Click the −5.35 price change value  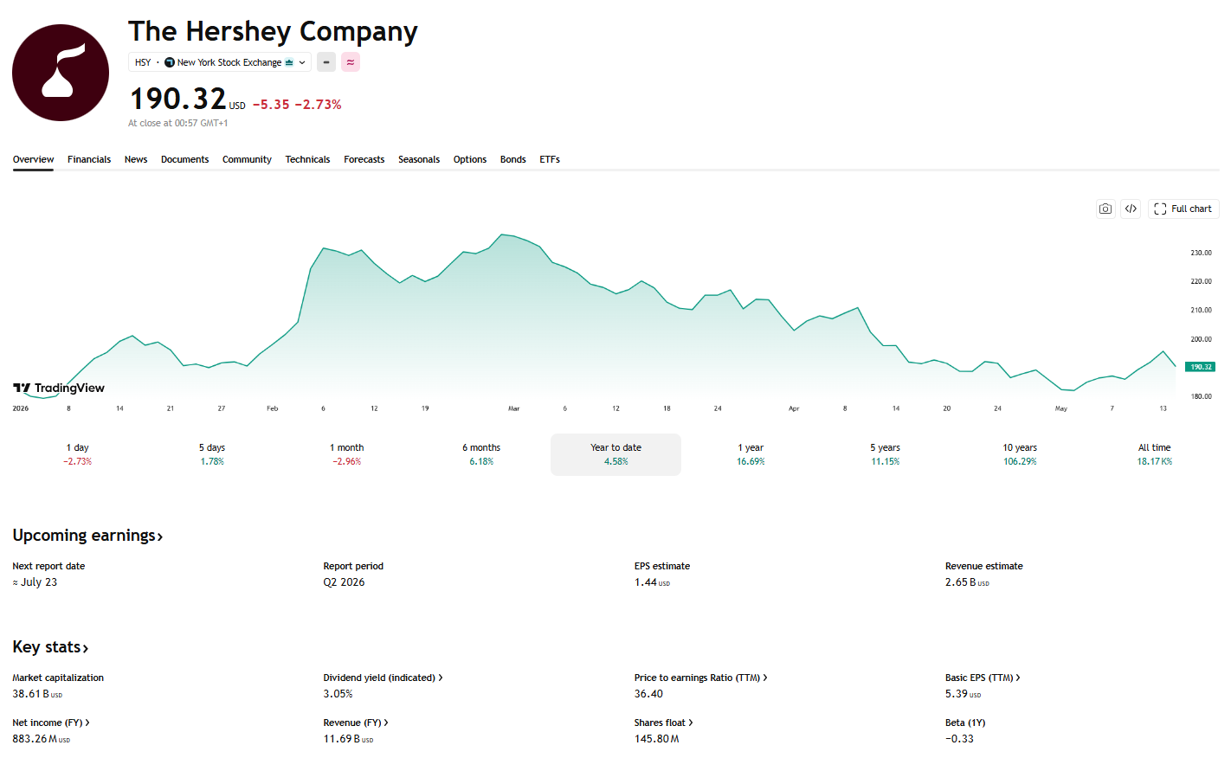pyautogui.click(x=271, y=105)
